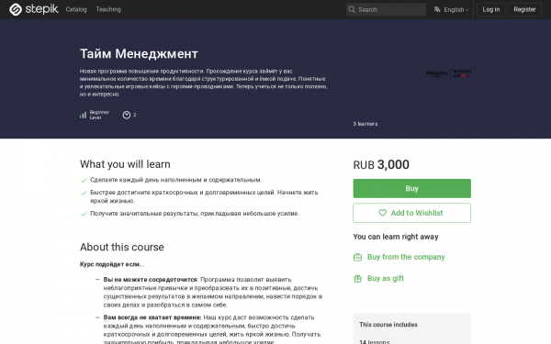This screenshot has width=551, height=344.
Task: Open the Teaching menu item
Action: click(108, 9)
